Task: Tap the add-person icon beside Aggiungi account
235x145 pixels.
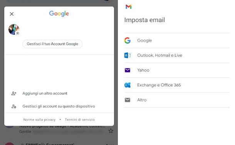Action: click(14, 93)
